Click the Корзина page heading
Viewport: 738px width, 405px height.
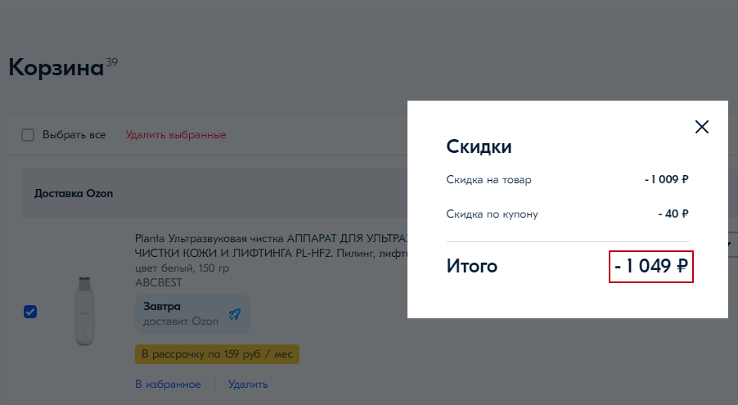(x=56, y=68)
